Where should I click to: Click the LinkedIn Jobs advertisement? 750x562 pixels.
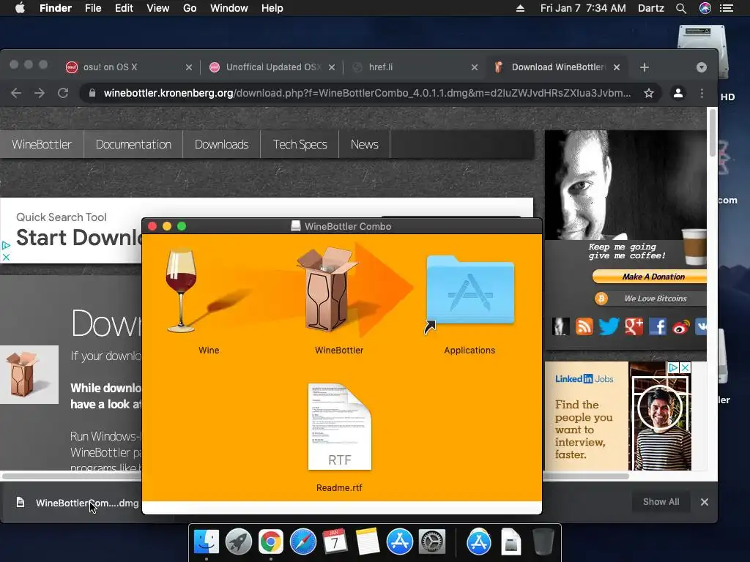pos(618,416)
